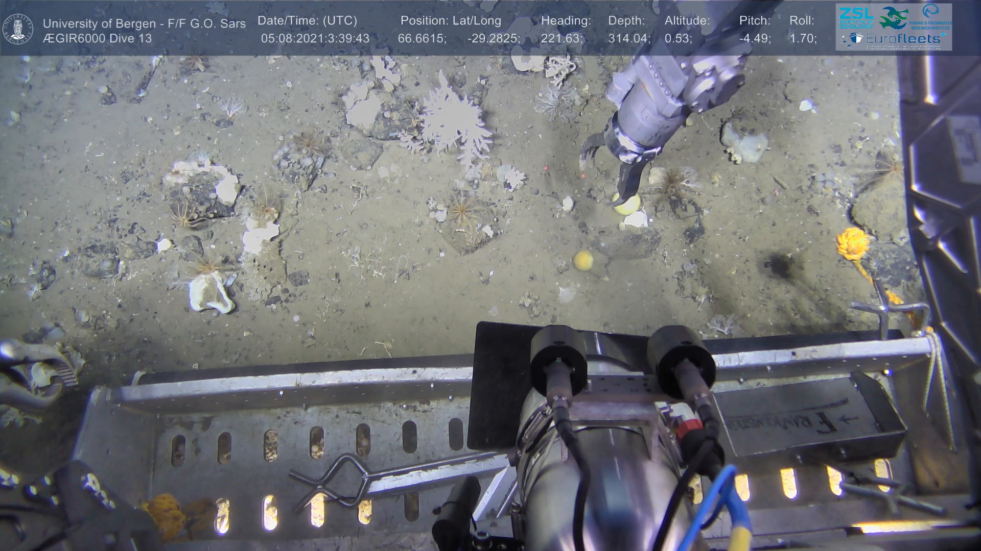
Task: Click the Altitude label in the overlay
Action: tap(687, 20)
